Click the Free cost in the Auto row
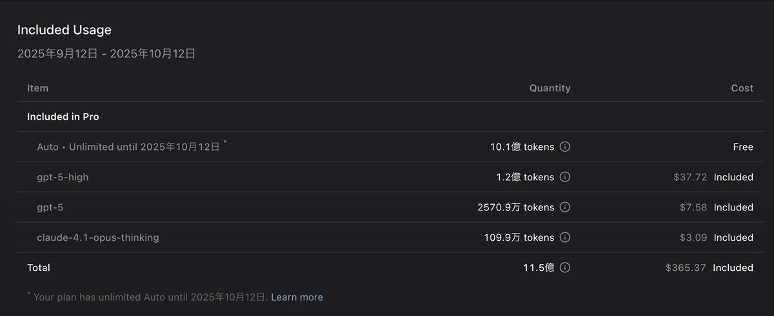The height and width of the screenshot is (316, 774). (742, 147)
